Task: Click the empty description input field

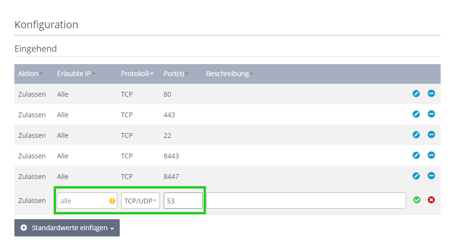Action: point(306,201)
